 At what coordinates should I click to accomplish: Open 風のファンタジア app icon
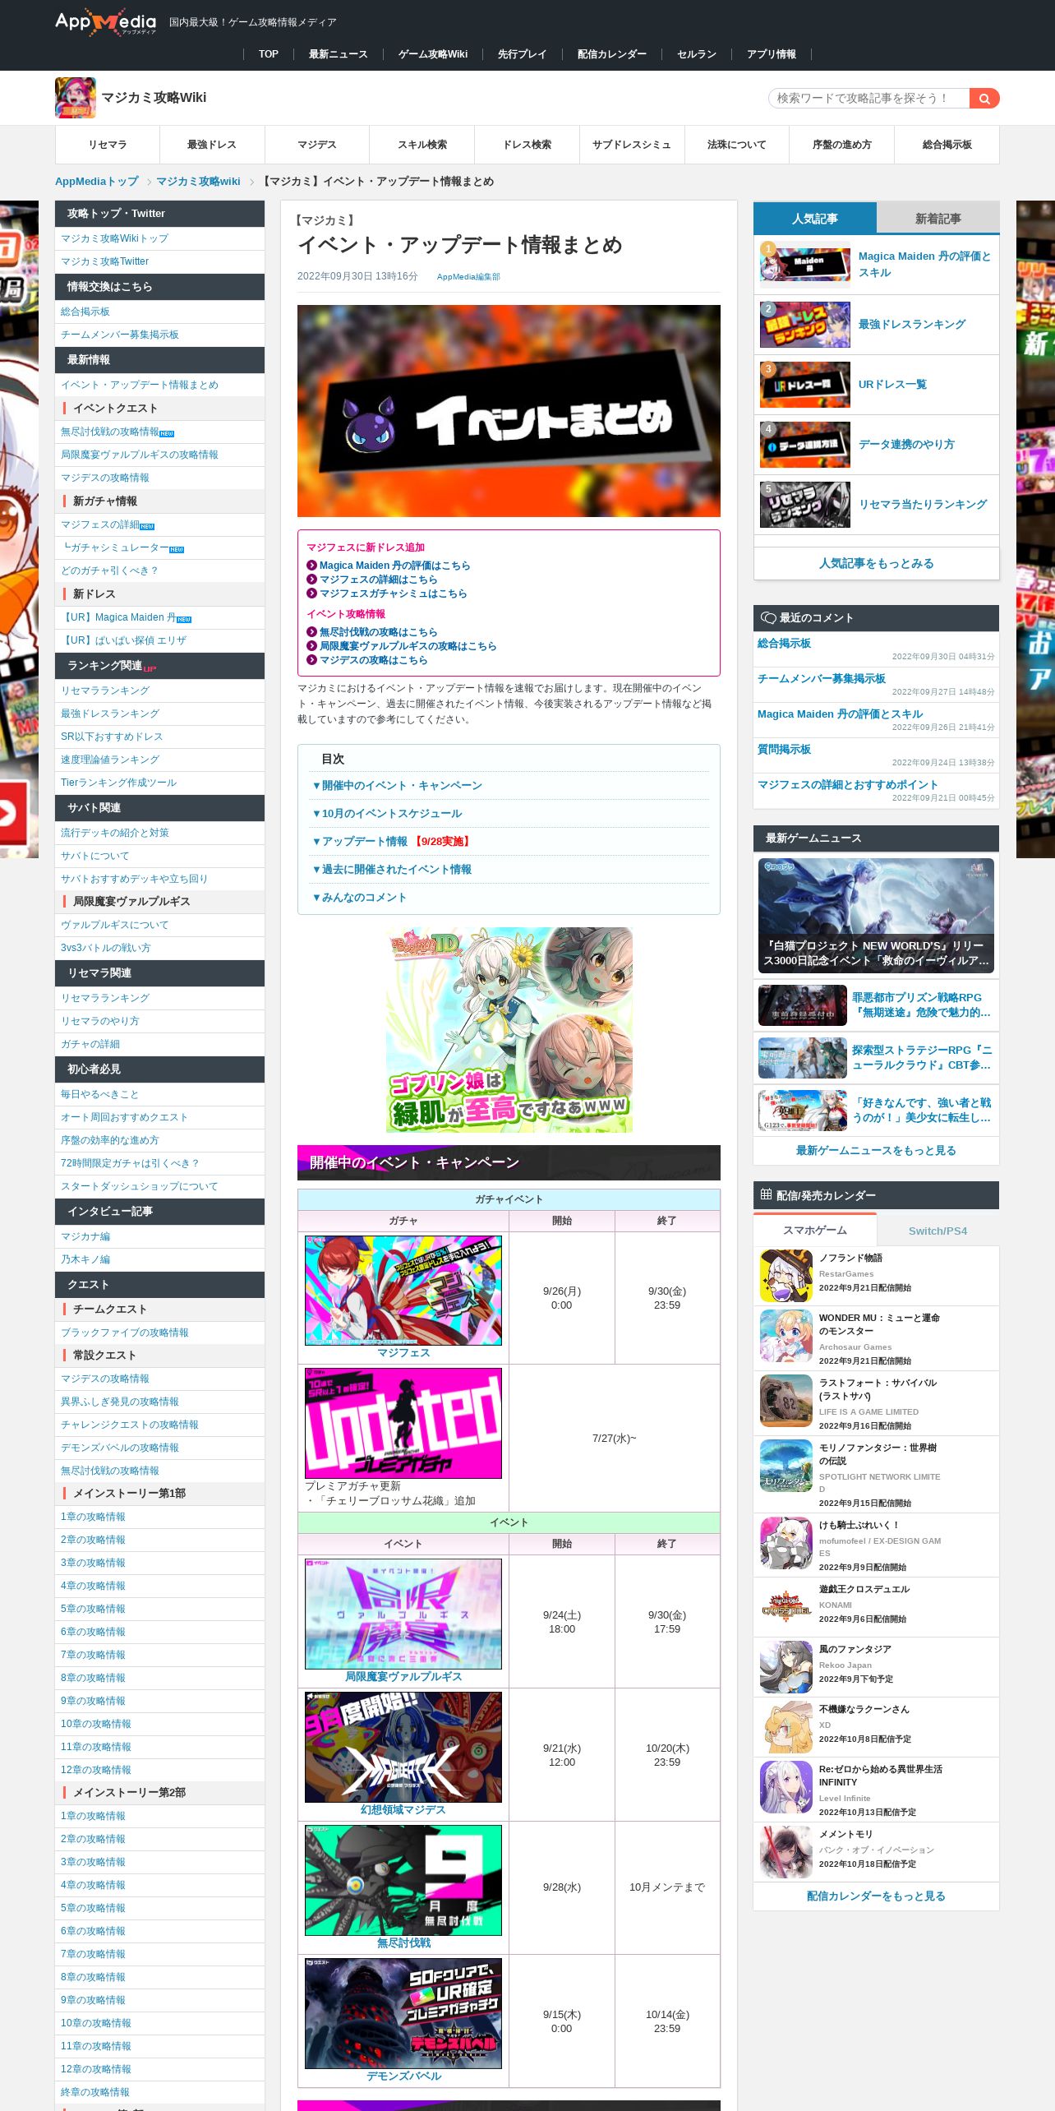click(x=786, y=1666)
